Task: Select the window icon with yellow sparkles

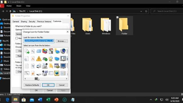Action: [x=57, y=66]
